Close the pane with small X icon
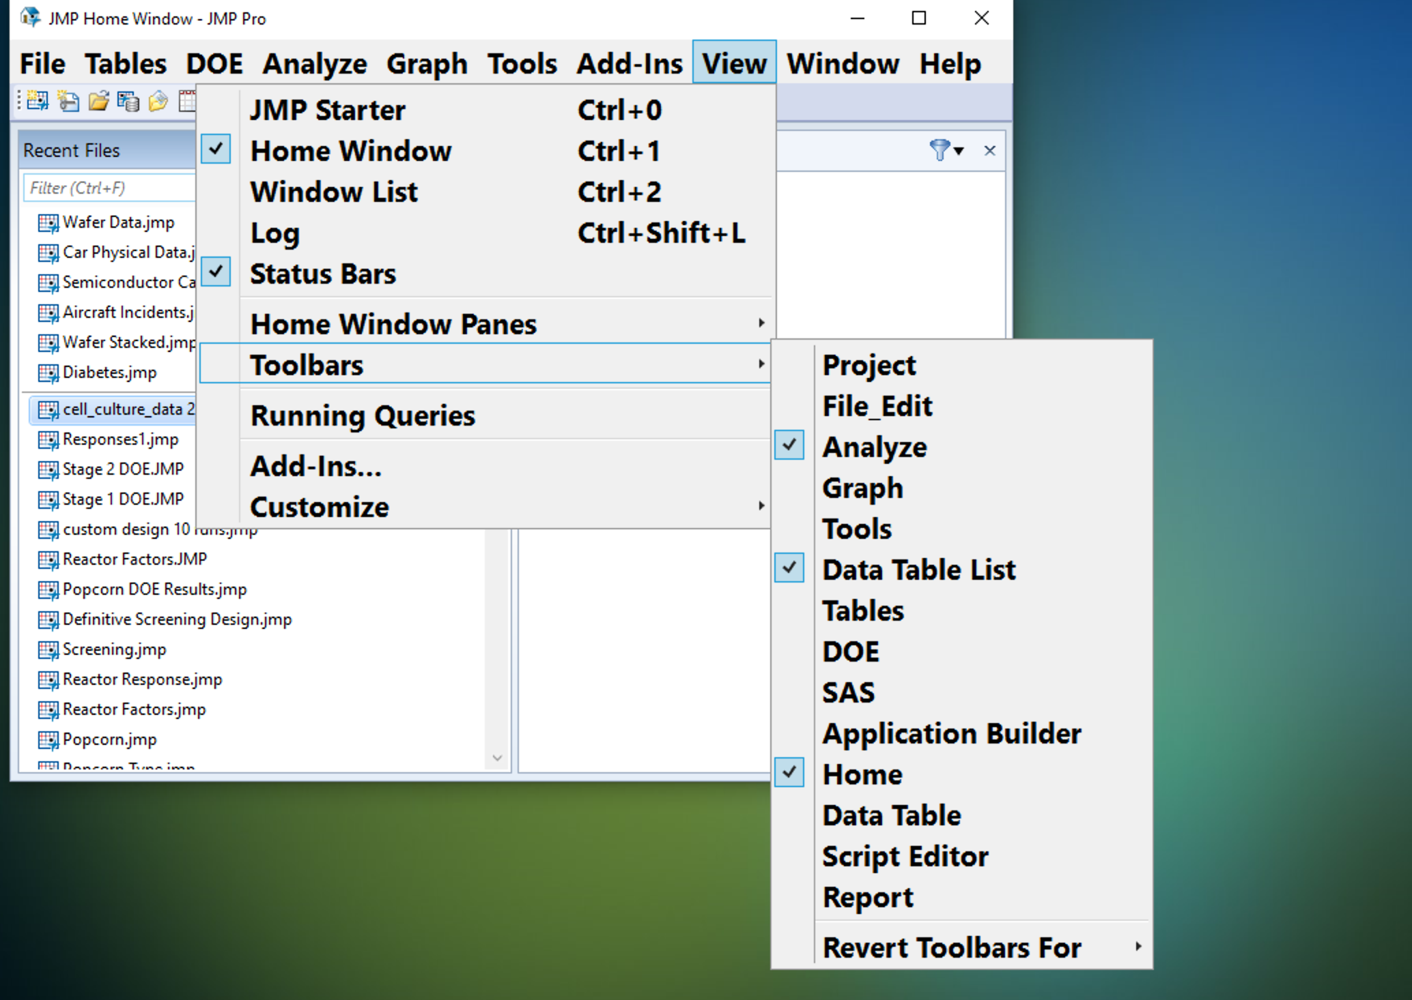The width and height of the screenshot is (1412, 1000). point(989,150)
